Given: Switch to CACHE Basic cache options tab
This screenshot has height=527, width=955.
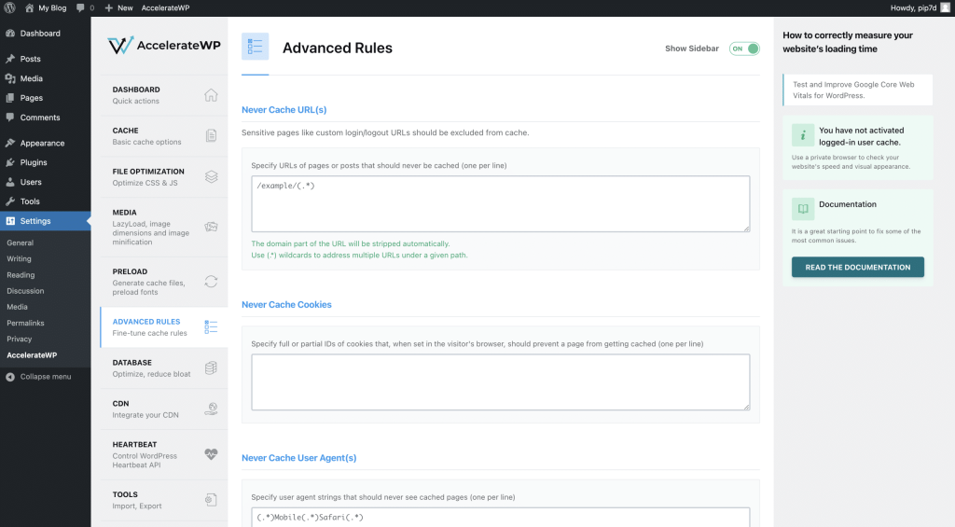Looking at the screenshot, I should [164, 136].
